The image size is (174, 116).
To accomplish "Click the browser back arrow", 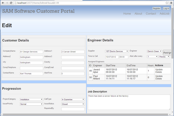I will click(3, 3).
